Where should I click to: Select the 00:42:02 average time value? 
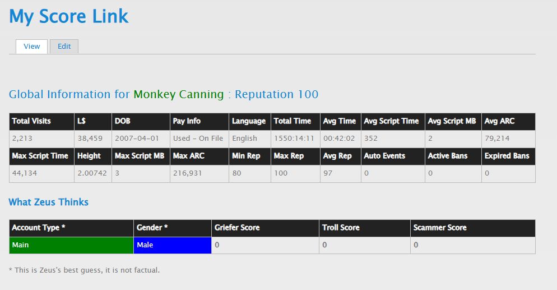339,139
